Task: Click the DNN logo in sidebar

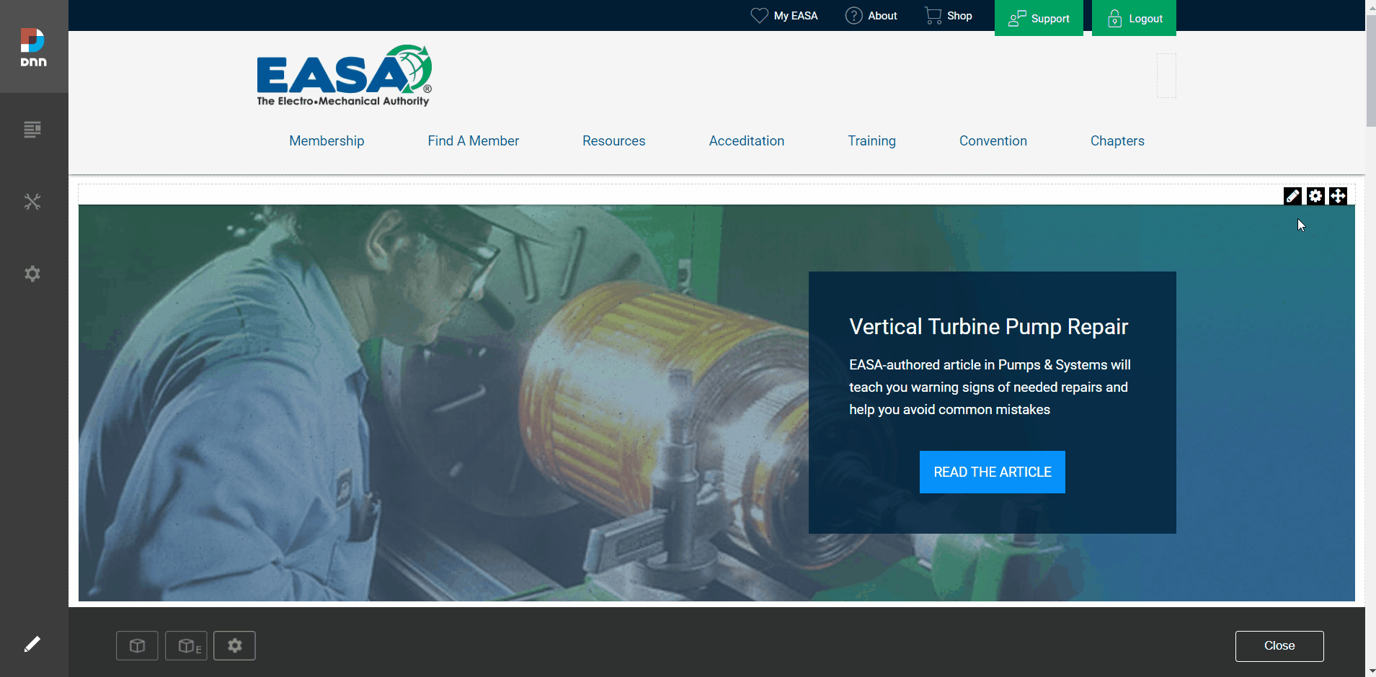Action: (x=33, y=48)
